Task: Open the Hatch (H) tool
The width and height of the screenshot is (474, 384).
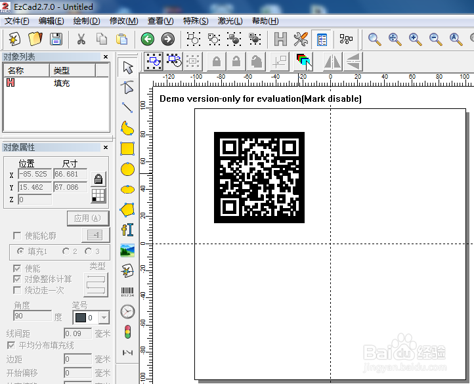Action: coord(280,39)
